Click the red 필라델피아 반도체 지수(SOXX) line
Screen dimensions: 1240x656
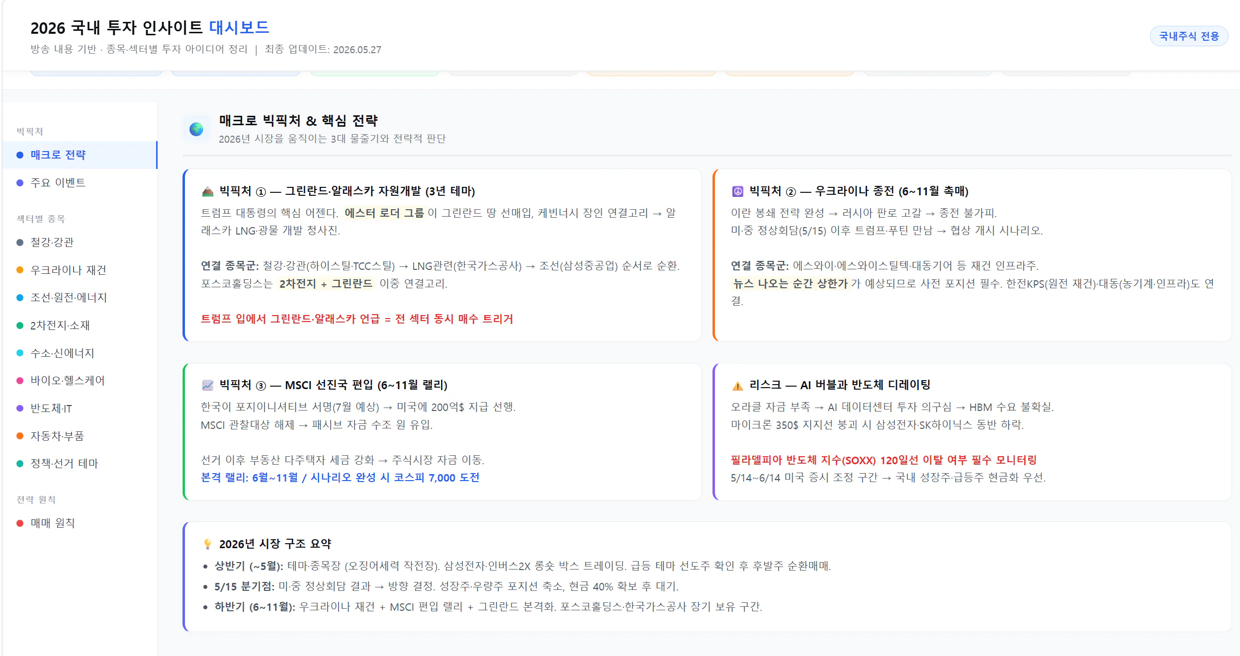[884, 460]
